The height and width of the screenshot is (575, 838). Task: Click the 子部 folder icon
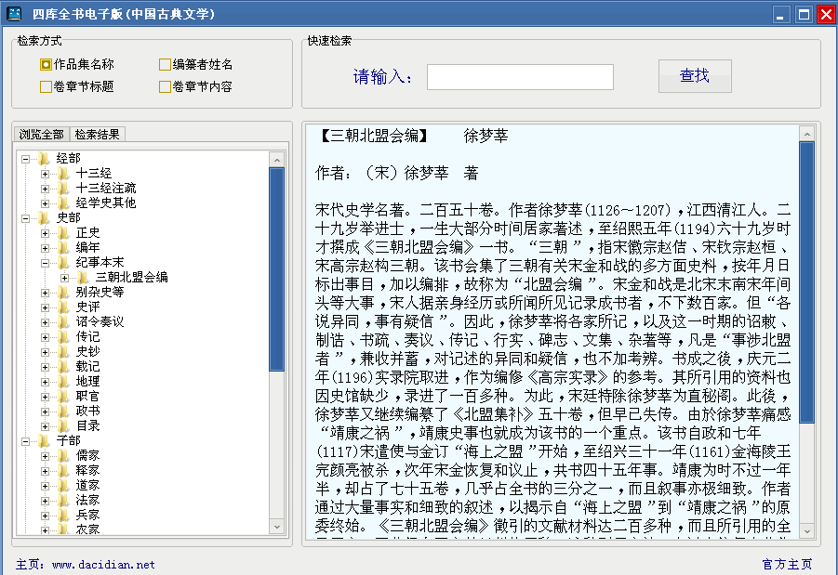pos(44,441)
